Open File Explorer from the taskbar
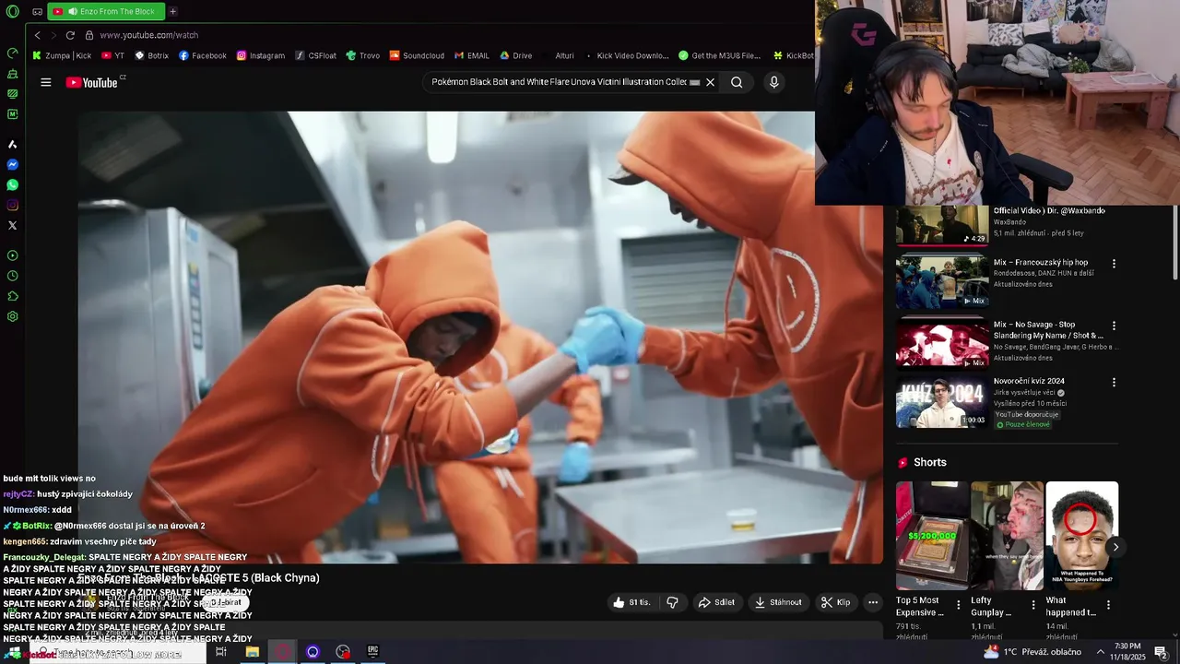The height and width of the screenshot is (664, 1180). point(252,652)
